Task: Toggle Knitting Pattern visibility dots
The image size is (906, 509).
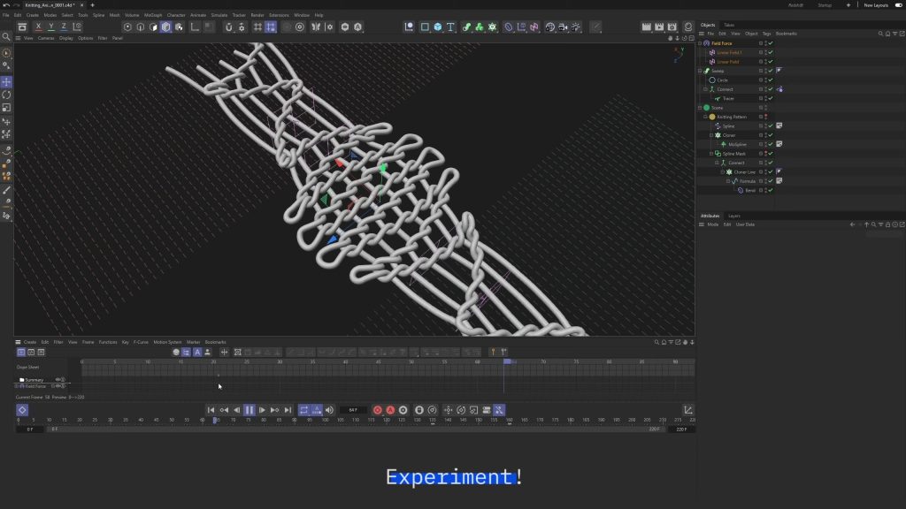Action: [x=766, y=117]
